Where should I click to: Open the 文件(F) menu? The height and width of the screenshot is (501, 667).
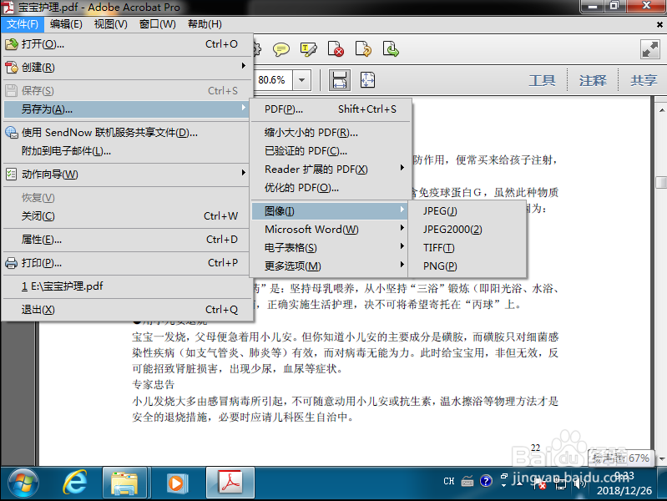22,24
